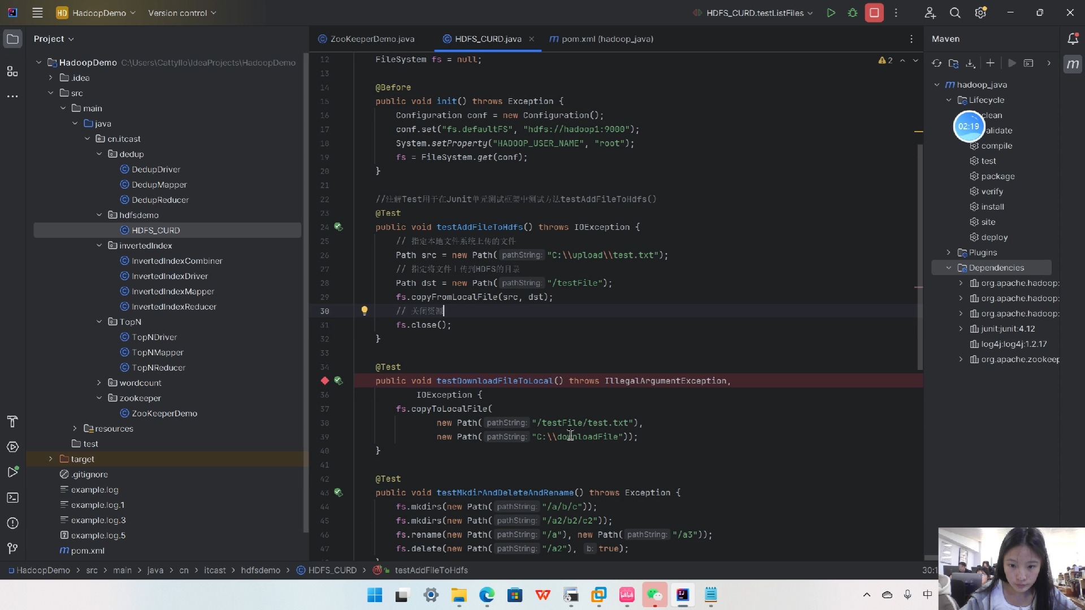This screenshot has height=610, width=1085.
Task: Close the HDFS_CURD.java tab
Action: click(531, 39)
